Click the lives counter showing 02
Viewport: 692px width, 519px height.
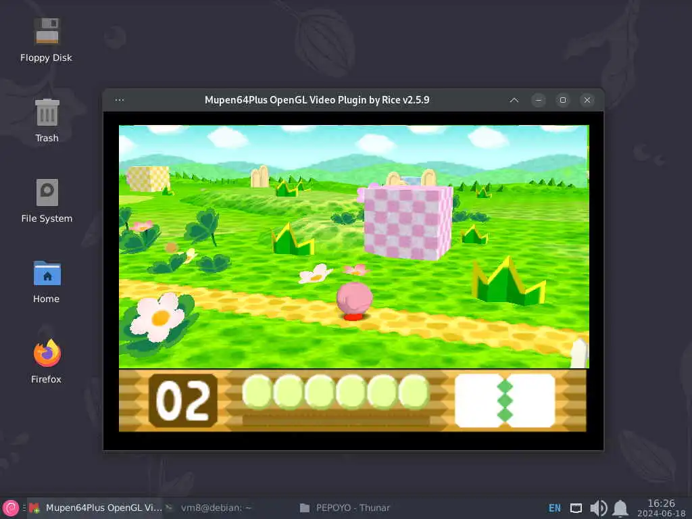[183, 401]
